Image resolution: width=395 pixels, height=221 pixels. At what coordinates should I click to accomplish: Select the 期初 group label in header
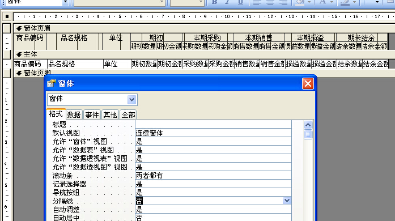156,38
